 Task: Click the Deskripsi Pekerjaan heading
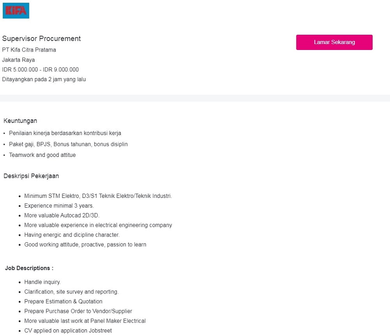(31, 176)
